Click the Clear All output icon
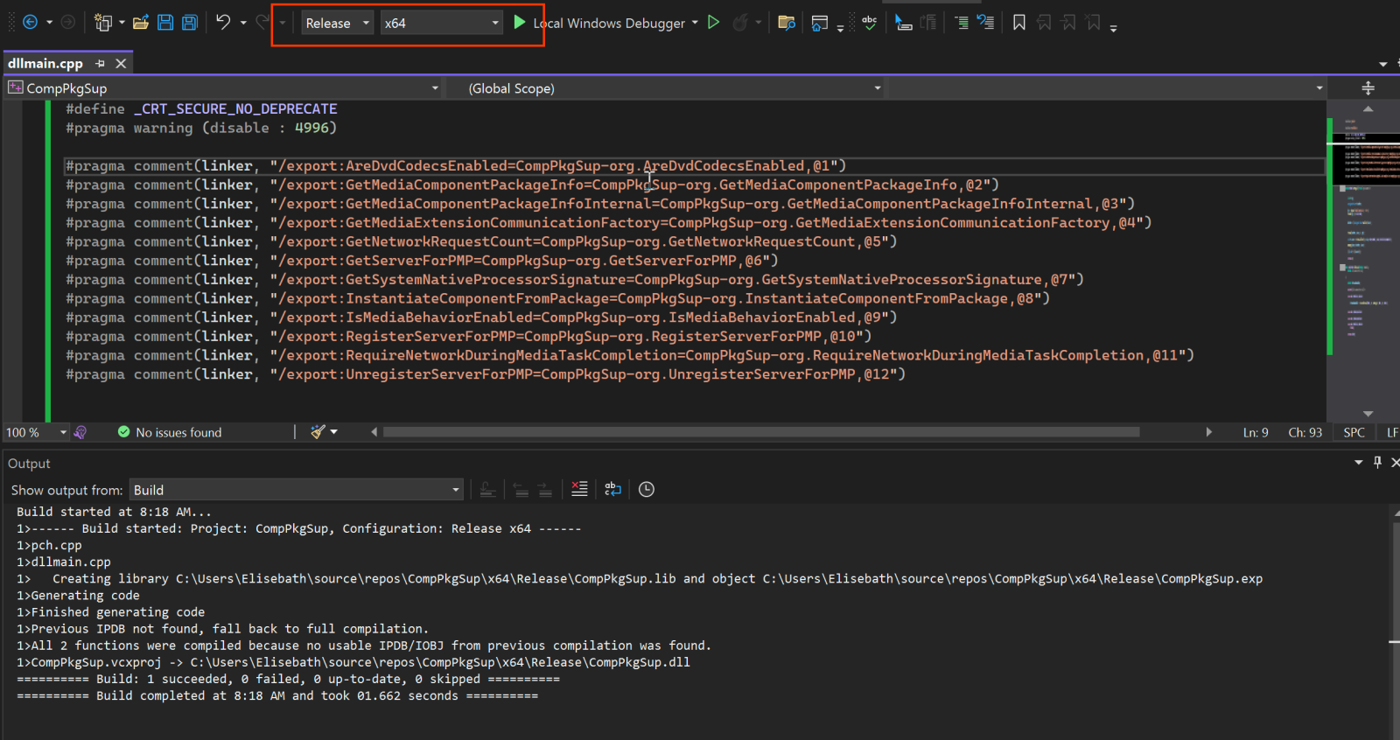 pyautogui.click(x=579, y=490)
